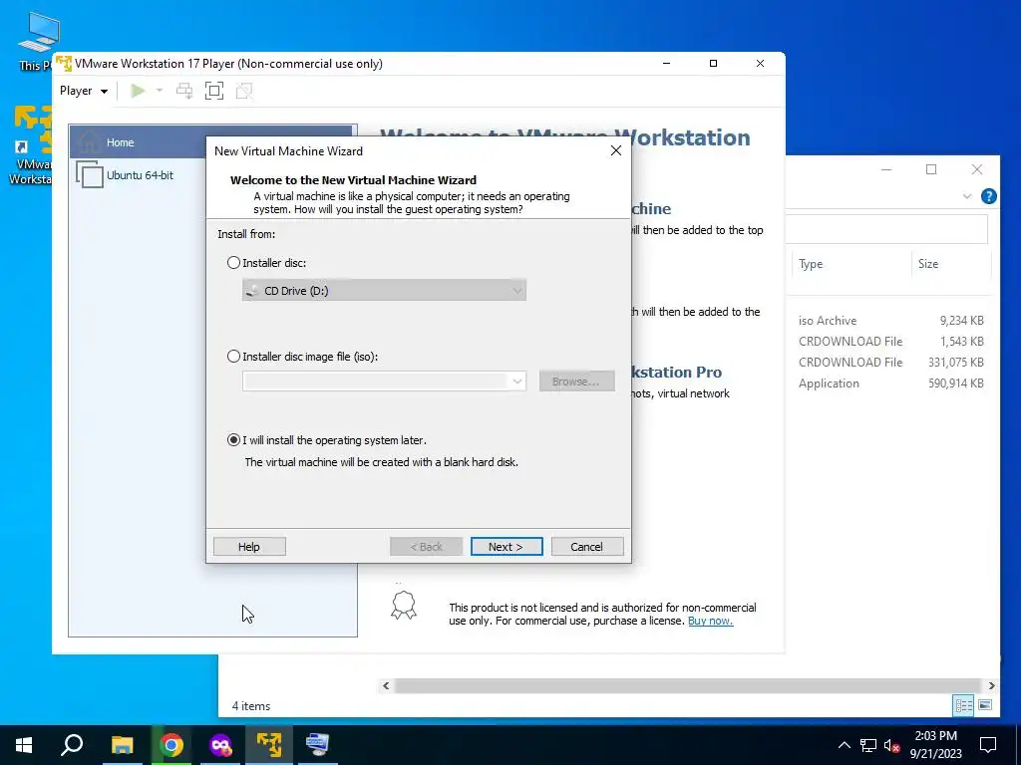The height and width of the screenshot is (765, 1021).
Task: Click the taskbar Search magnifier icon
Action: (72, 745)
